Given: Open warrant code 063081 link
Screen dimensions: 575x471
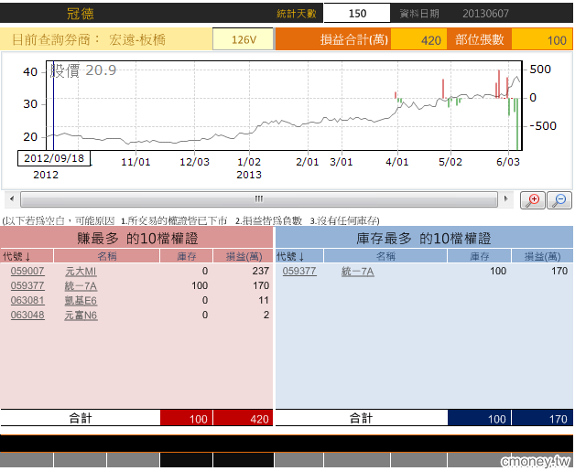Looking at the screenshot, I should (27, 301).
